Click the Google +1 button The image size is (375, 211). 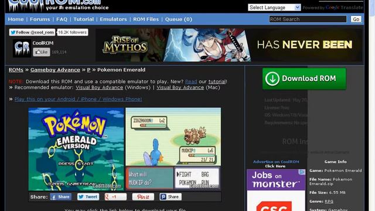click(115, 197)
